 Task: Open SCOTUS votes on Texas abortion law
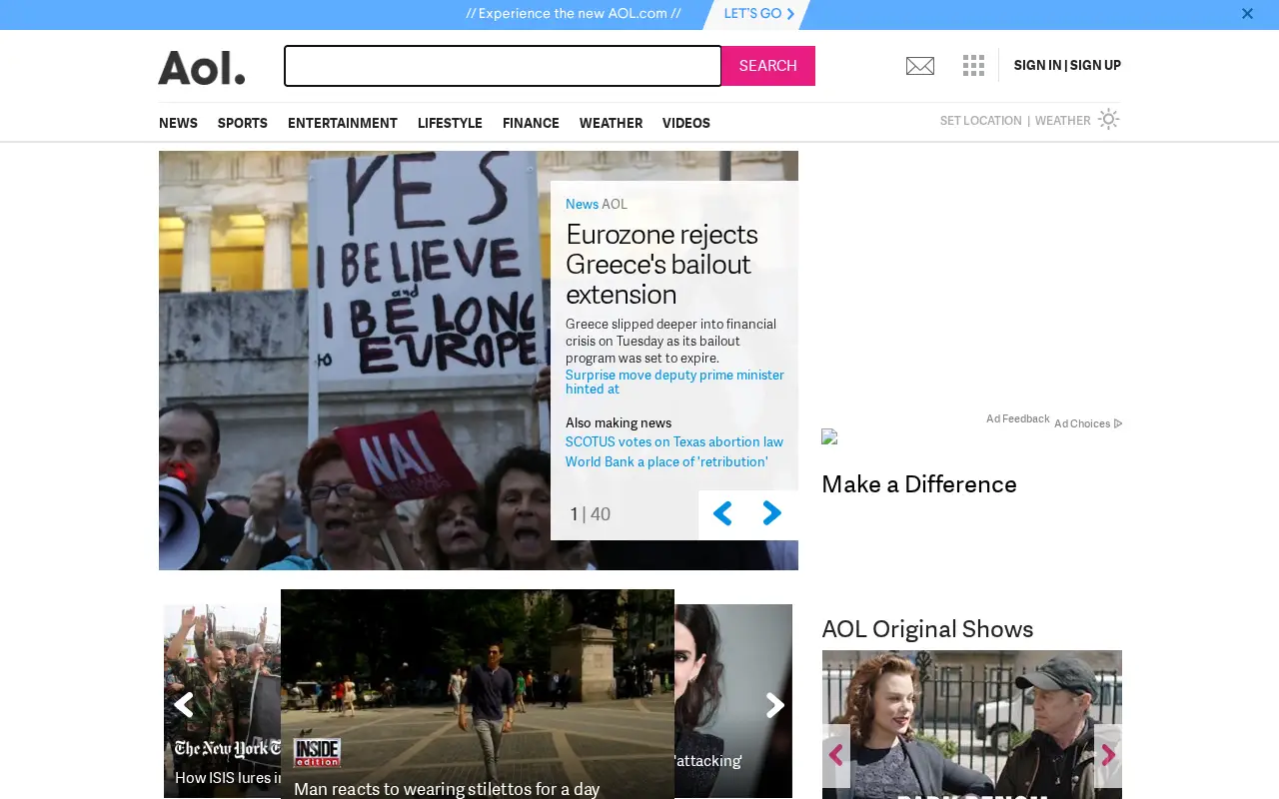tap(674, 441)
